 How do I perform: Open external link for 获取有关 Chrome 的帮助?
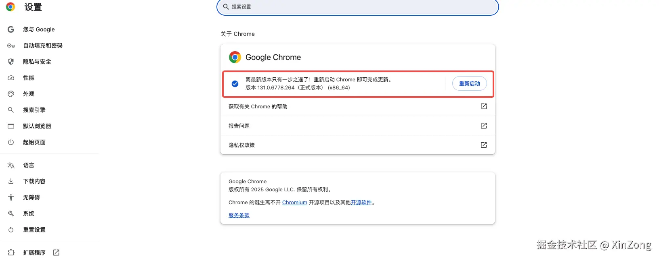[x=483, y=106]
